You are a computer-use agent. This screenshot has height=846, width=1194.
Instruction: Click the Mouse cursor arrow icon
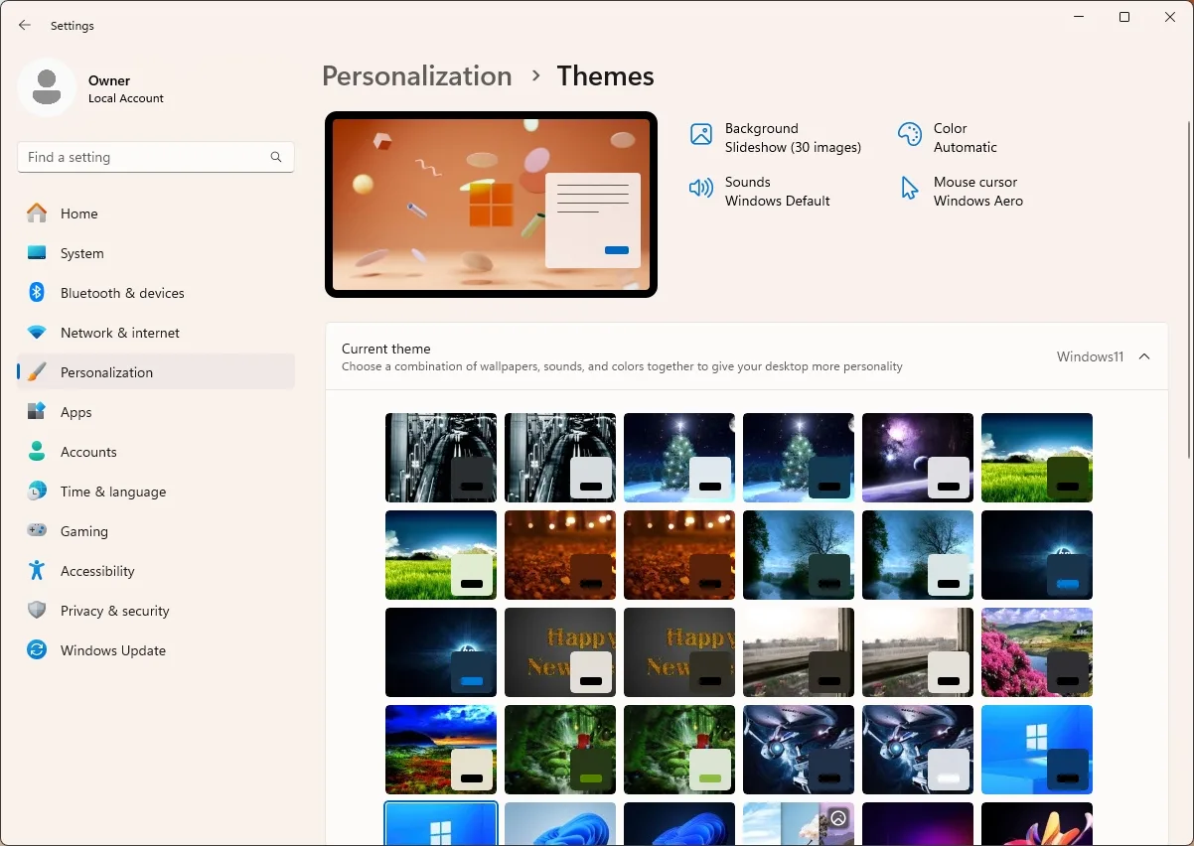pyautogui.click(x=909, y=186)
